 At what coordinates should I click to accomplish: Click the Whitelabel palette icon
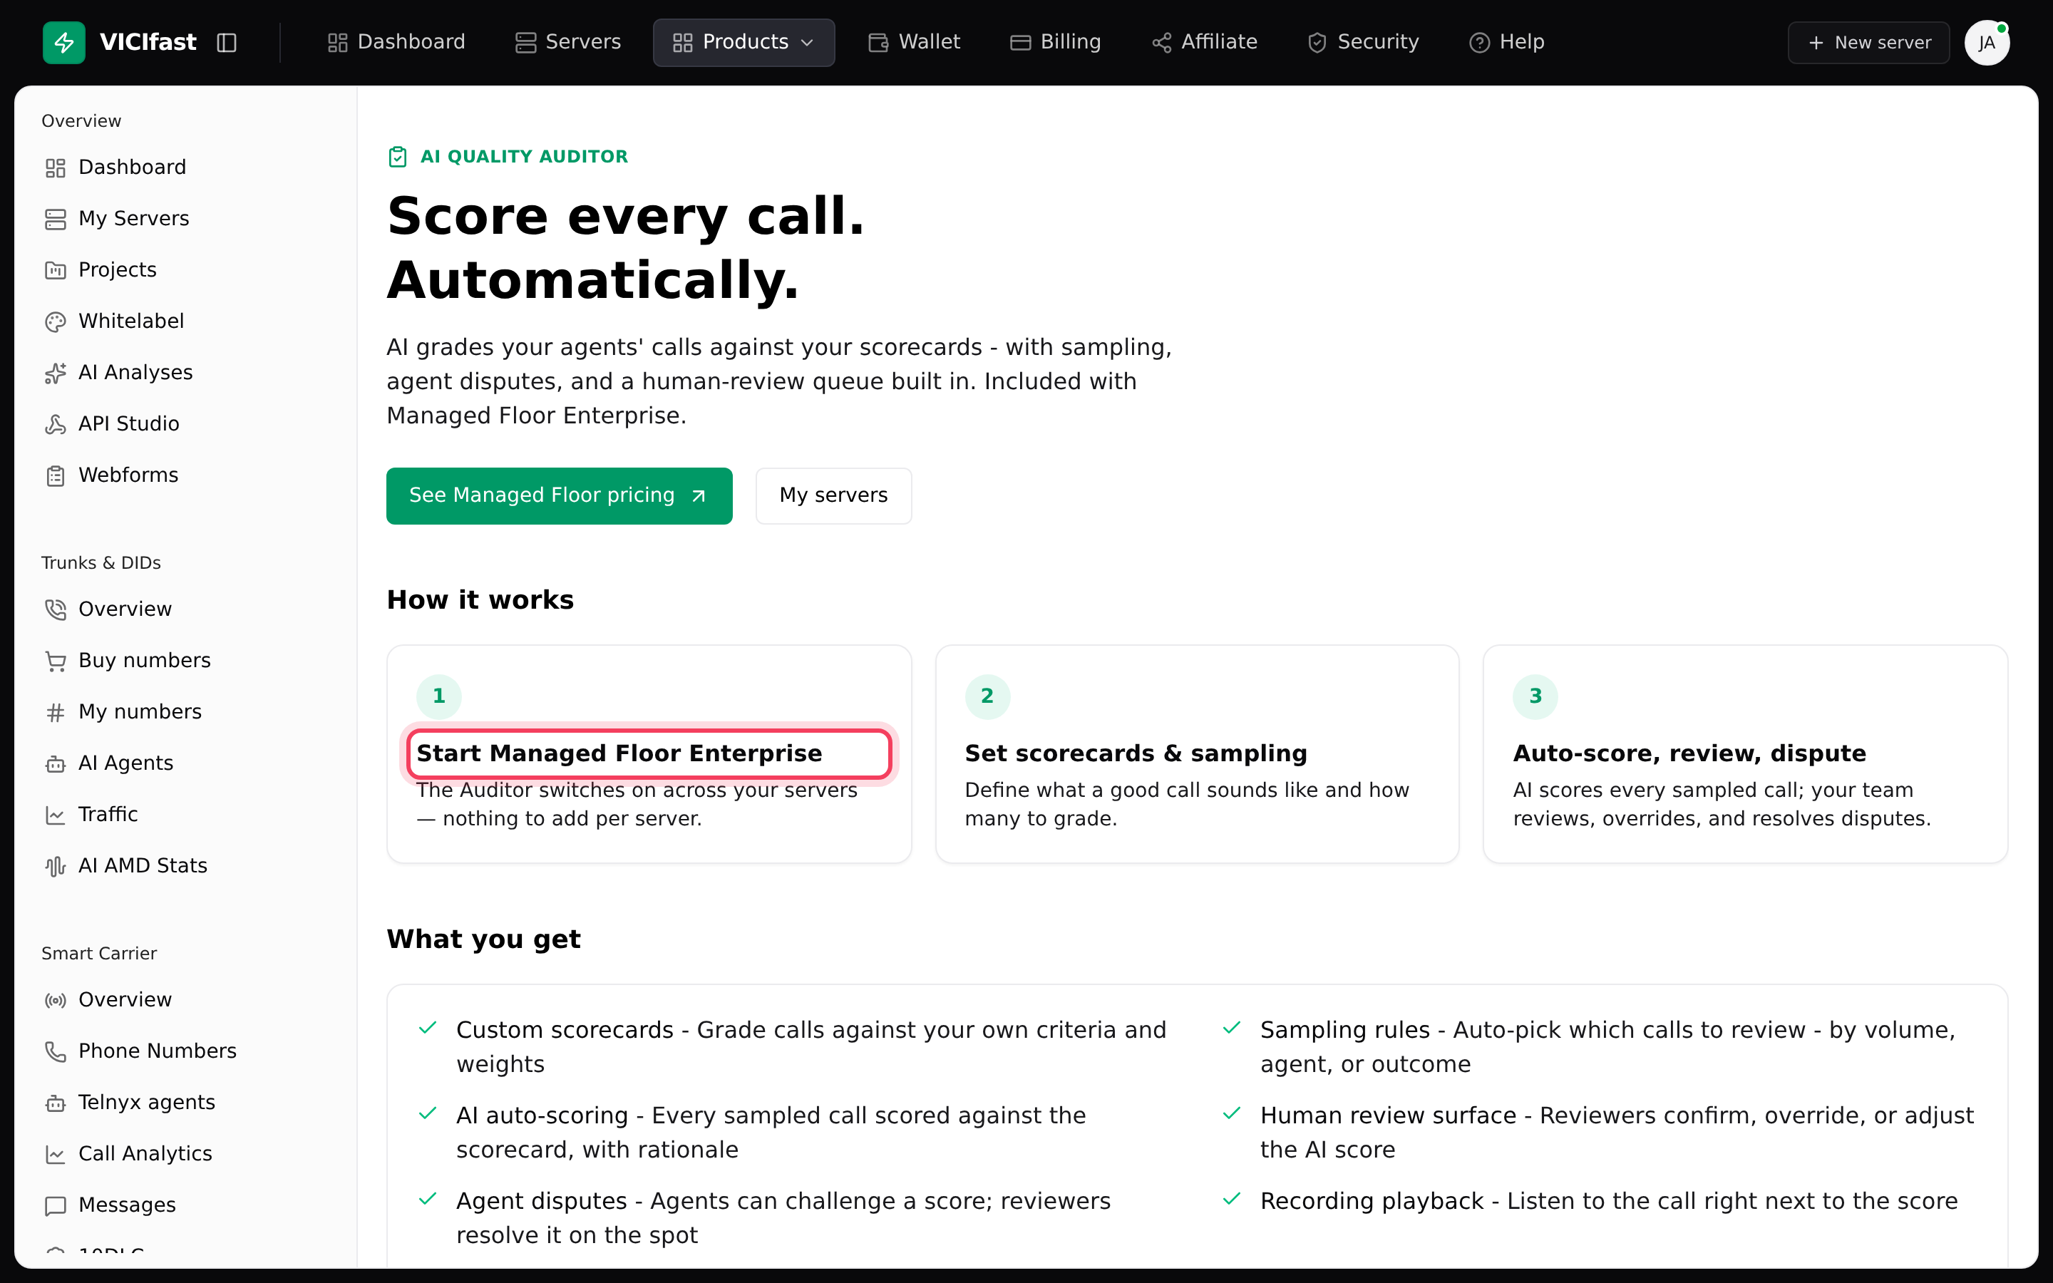[x=56, y=321]
